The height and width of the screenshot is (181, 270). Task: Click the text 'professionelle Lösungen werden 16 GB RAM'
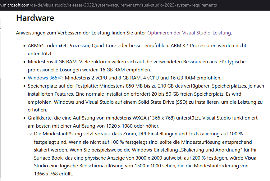(x=76, y=70)
